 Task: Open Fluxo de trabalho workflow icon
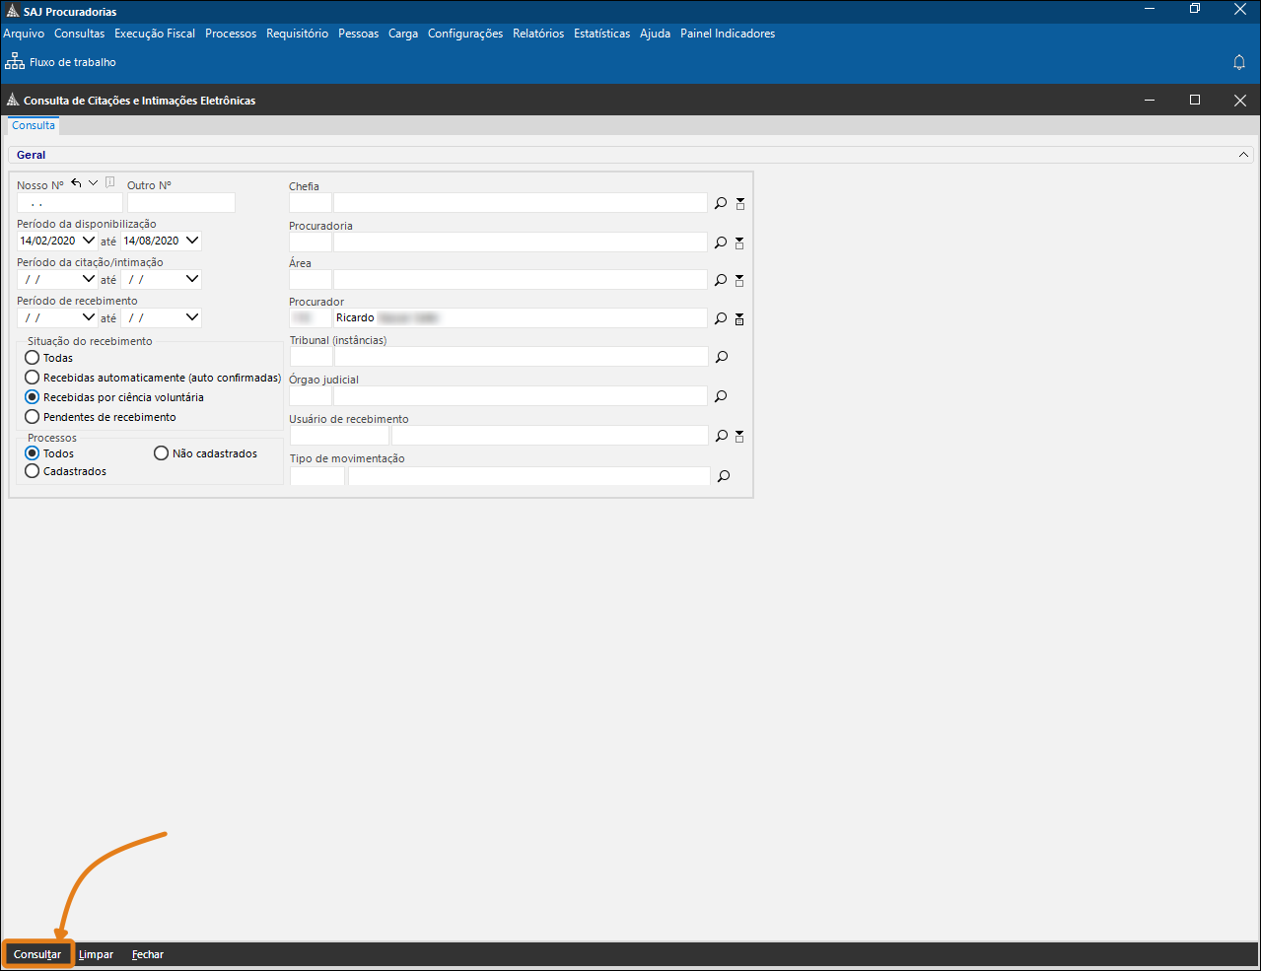(x=15, y=62)
